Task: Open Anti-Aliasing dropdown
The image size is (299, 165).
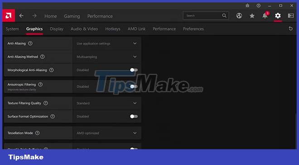Action: click(107, 43)
